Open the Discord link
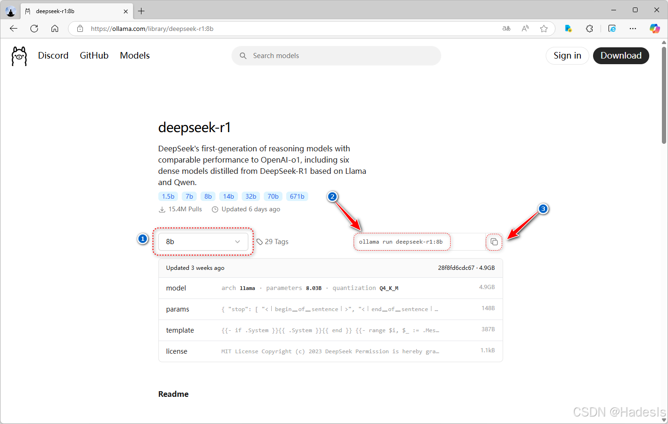668x424 pixels. click(x=53, y=55)
